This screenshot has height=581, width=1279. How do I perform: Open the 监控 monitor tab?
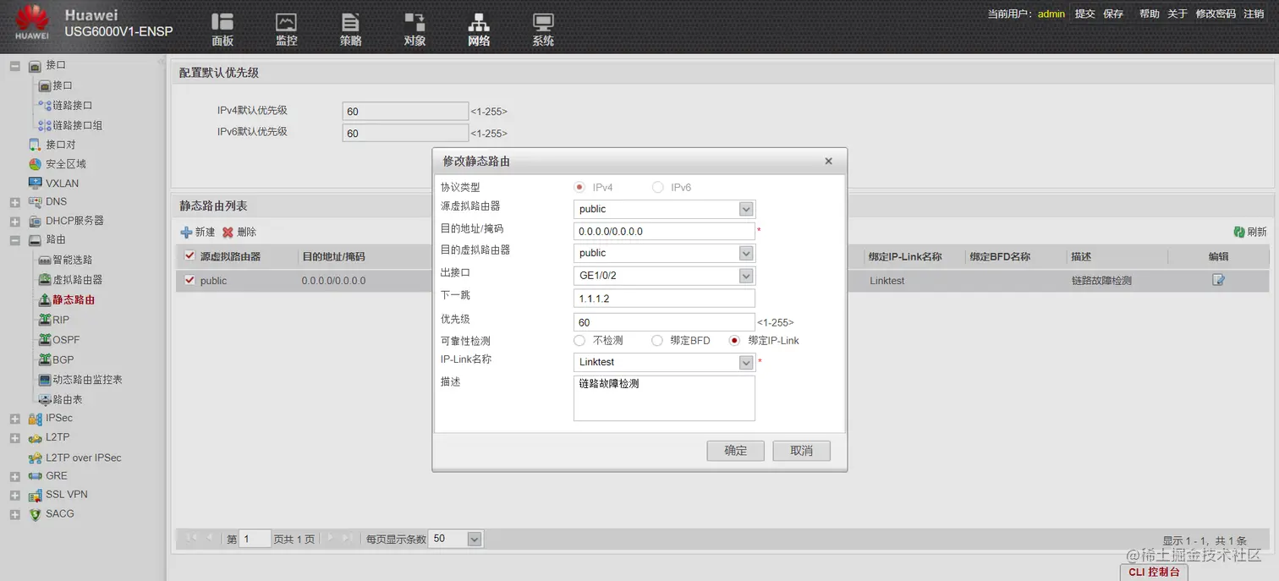pyautogui.click(x=287, y=30)
